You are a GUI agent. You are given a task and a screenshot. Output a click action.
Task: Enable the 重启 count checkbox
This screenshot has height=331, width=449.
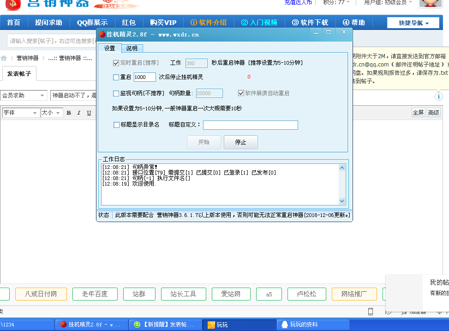pyautogui.click(x=116, y=77)
